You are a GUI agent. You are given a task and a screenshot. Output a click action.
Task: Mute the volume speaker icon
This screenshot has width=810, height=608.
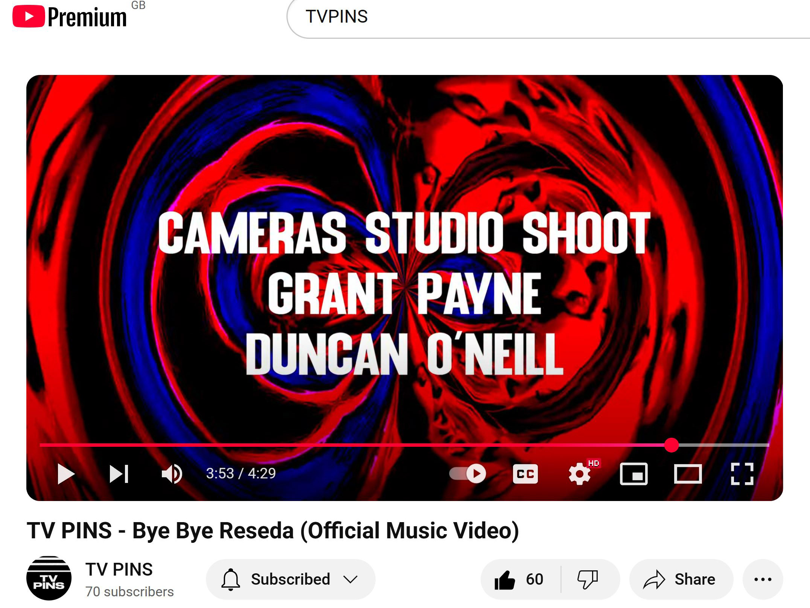click(172, 474)
